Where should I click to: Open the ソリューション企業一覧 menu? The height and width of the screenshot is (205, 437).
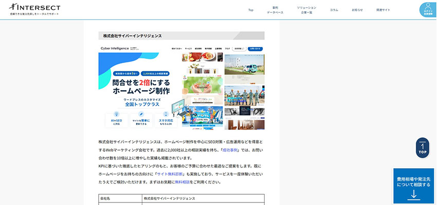pyautogui.click(x=306, y=10)
